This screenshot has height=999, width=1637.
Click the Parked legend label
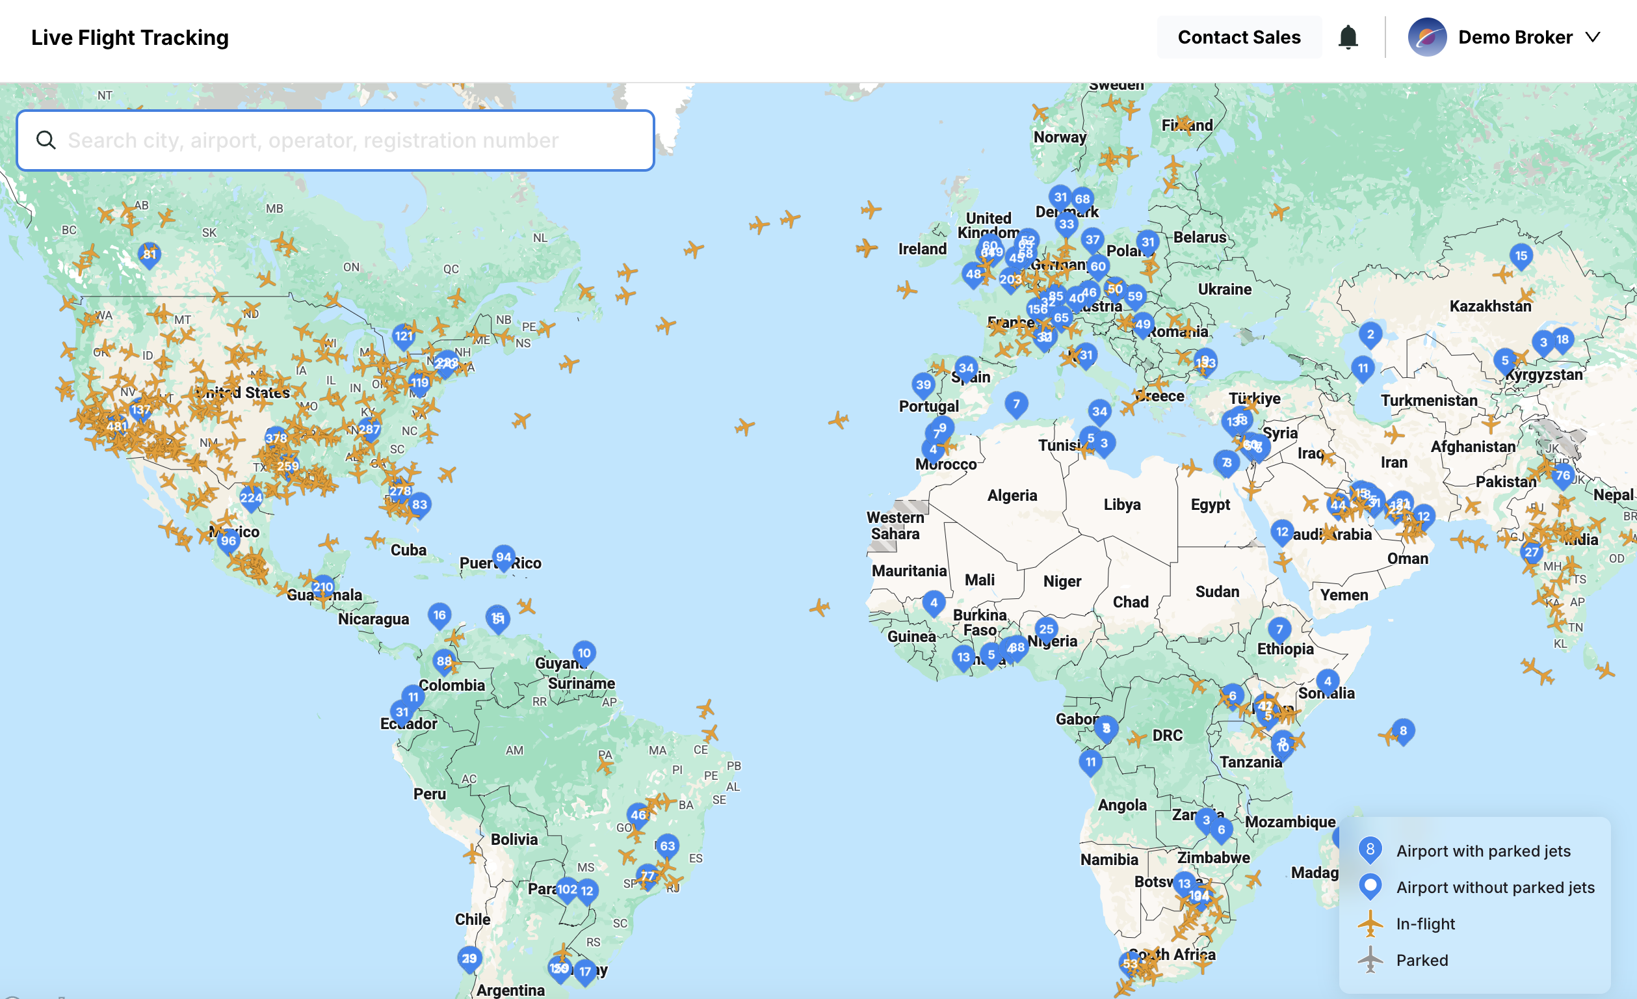[1422, 961]
